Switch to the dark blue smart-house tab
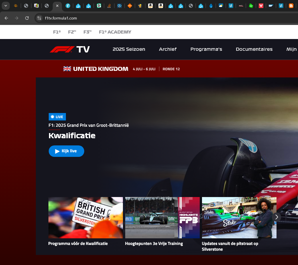 119,6
